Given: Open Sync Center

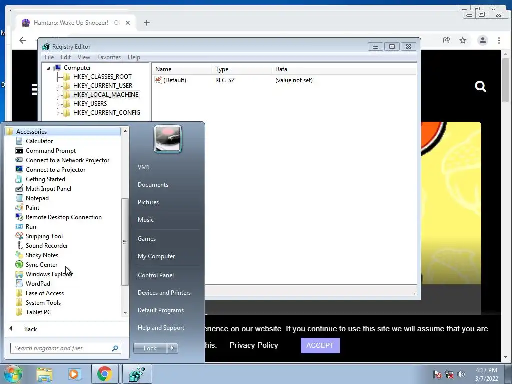Looking at the screenshot, I should click(41, 264).
